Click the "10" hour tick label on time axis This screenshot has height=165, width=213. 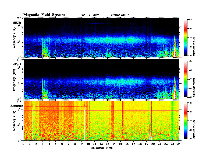pos(88,144)
